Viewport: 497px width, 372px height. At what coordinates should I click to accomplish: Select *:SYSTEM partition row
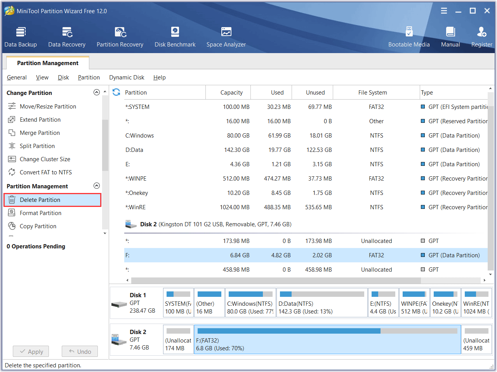(x=306, y=107)
